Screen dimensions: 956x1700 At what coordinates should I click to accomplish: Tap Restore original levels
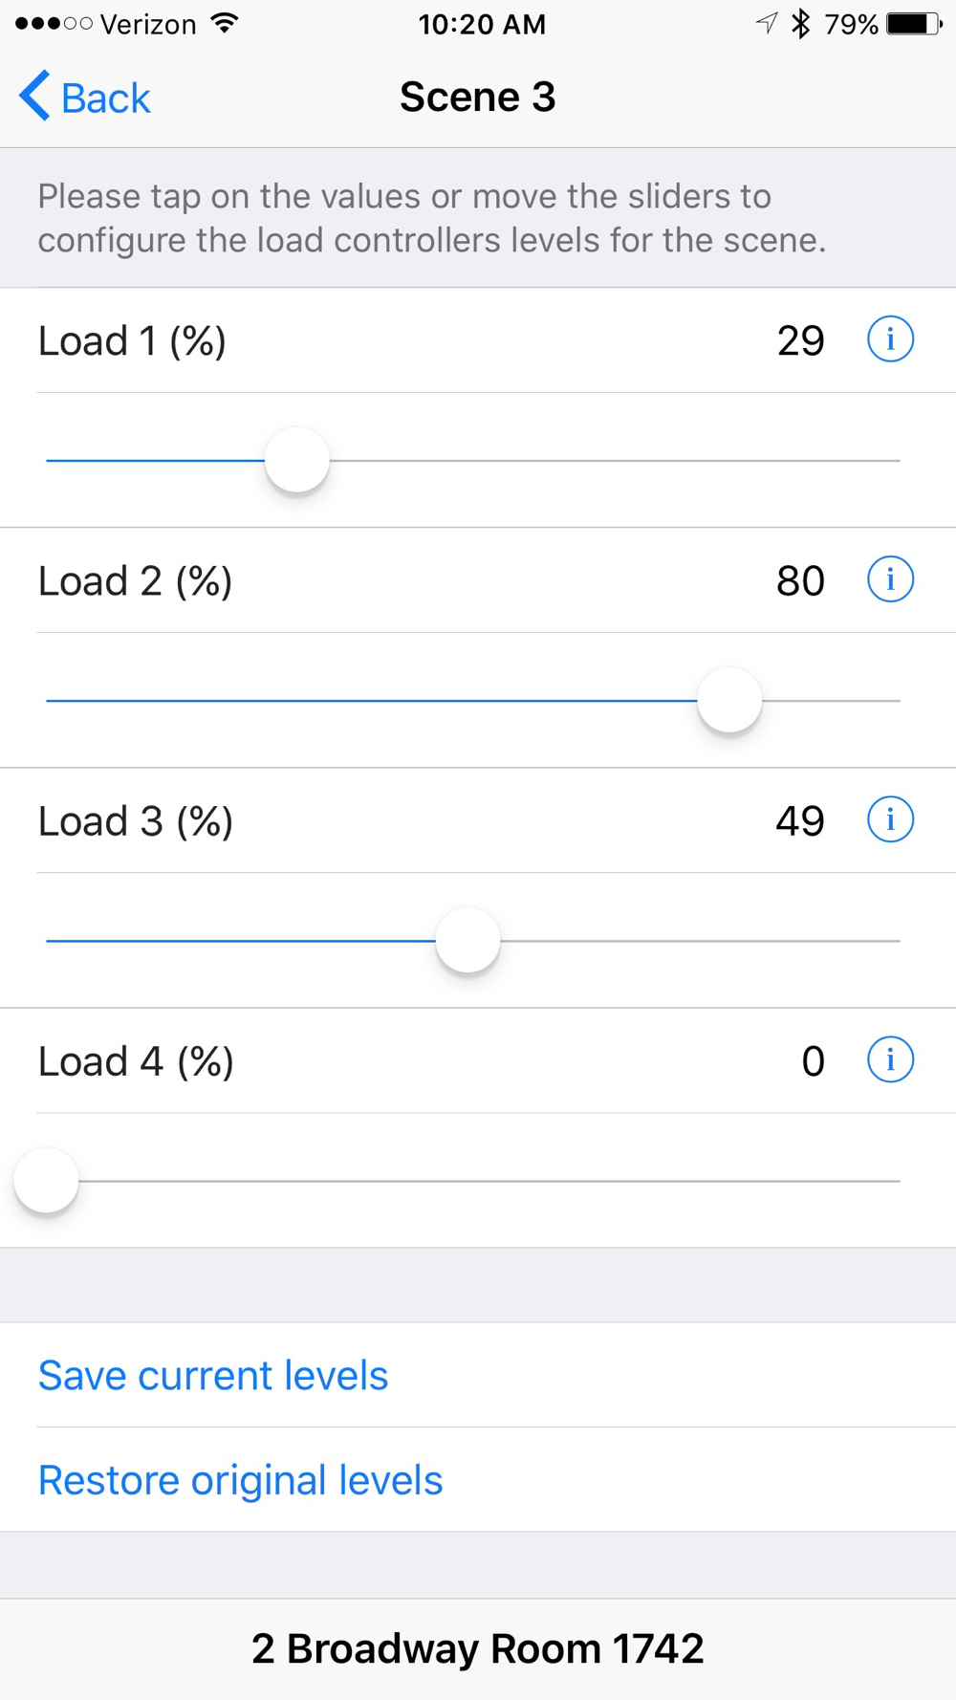point(240,1480)
